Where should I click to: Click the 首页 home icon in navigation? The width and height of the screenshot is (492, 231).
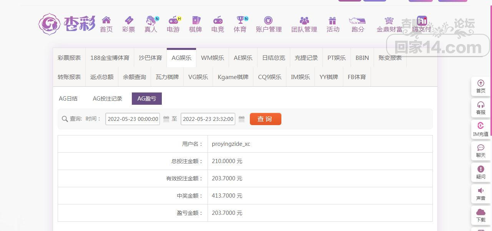(106, 20)
